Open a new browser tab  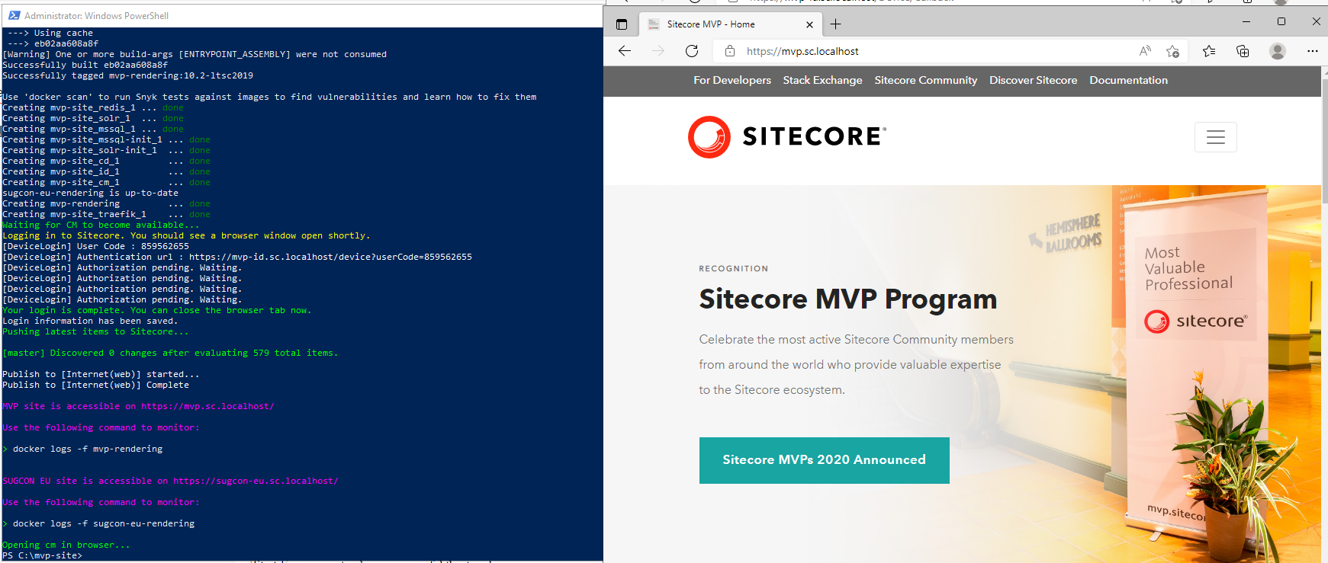tap(836, 24)
